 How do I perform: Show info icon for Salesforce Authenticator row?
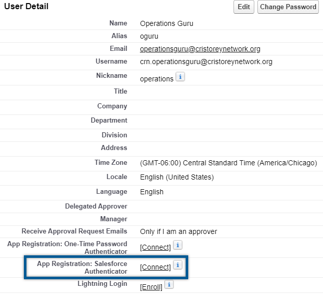pos(178,264)
